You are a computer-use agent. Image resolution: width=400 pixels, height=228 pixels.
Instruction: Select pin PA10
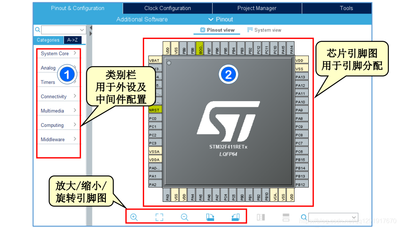pyautogui.click(x=302, y=102)
